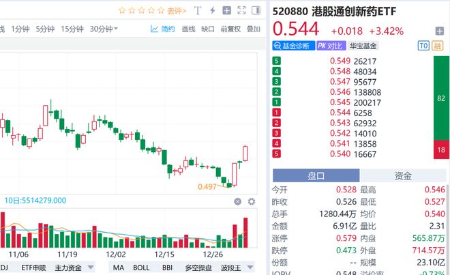Toggle the side panel layout icon
Viewport: 450px width, 275px height.
pos(258,11)
